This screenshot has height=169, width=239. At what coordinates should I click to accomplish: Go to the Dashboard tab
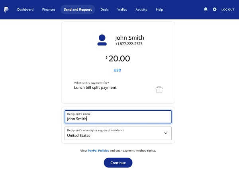click(25, 10)
